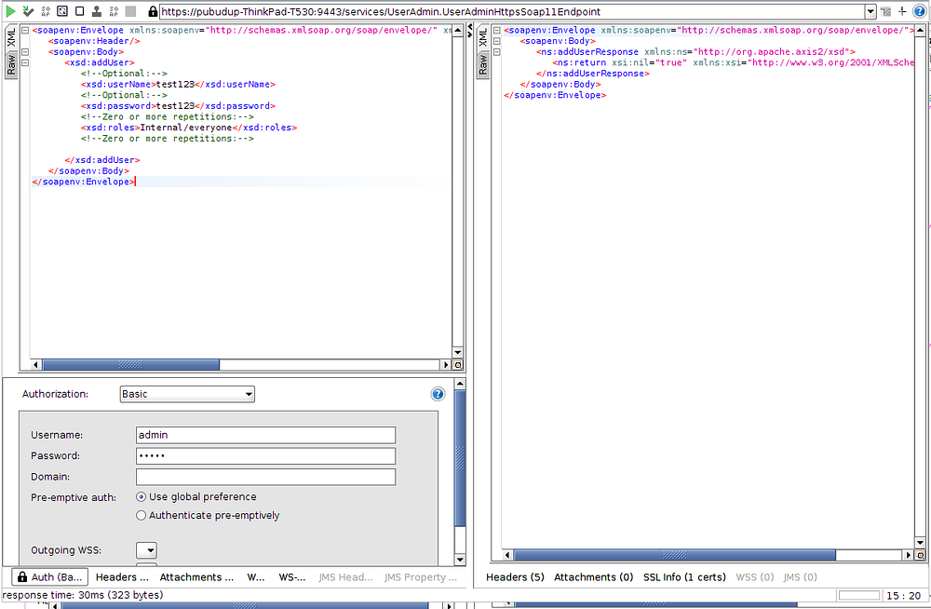Click the boxed-arrows toolbar icon
This screenshot has width=931, height=609.
pyautogui.click(x=62, y=10)
